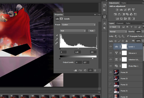Show the Frame 33 layer
144x98 pixels.
click(x=111, y=78)
